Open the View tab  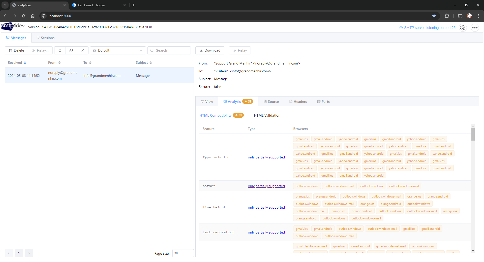pyautogui.click(x=207, y=102)
